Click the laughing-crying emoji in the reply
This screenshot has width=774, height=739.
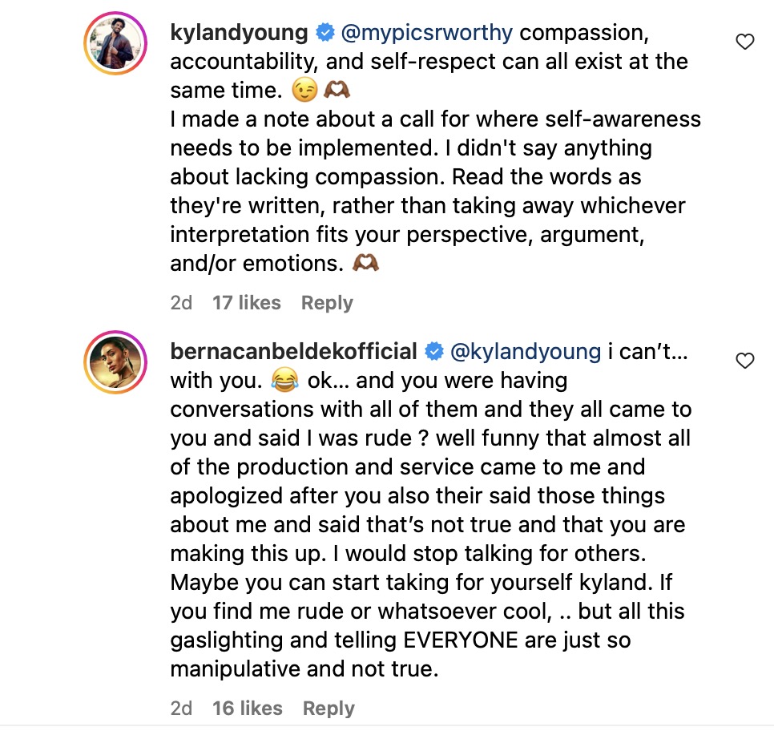click(284, 381)
